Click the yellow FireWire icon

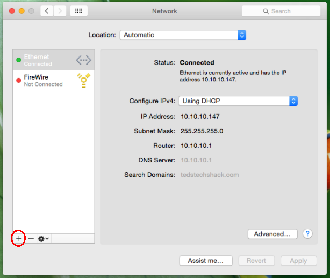[83, 80]
